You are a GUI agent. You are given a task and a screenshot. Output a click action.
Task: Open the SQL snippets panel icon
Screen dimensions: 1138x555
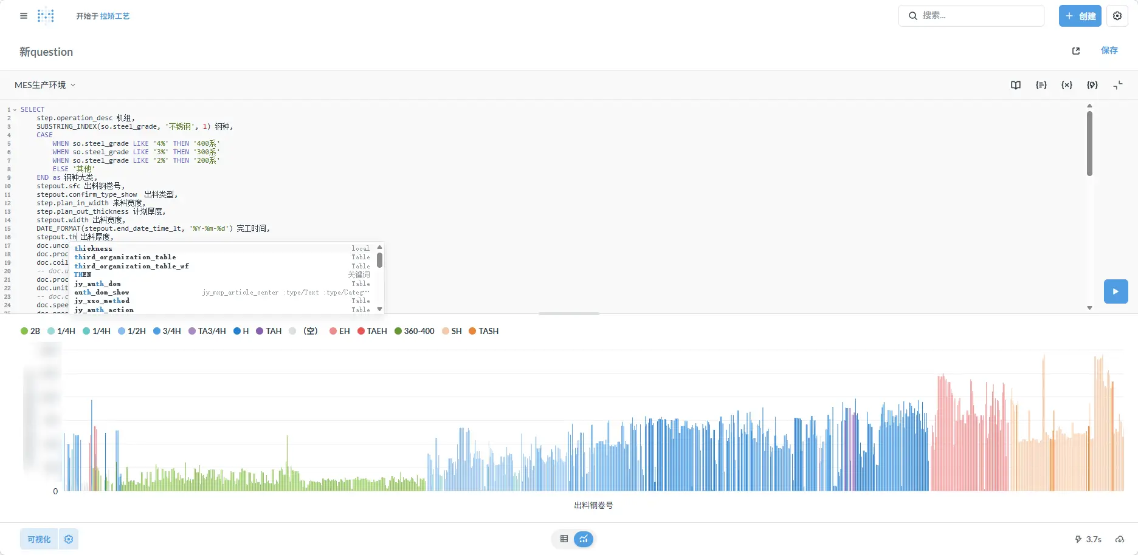click(x=1041, y=85)
